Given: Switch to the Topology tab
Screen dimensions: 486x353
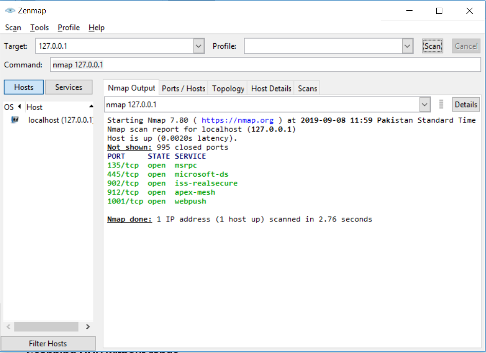Looking at the screenshot, I should 228,88.
